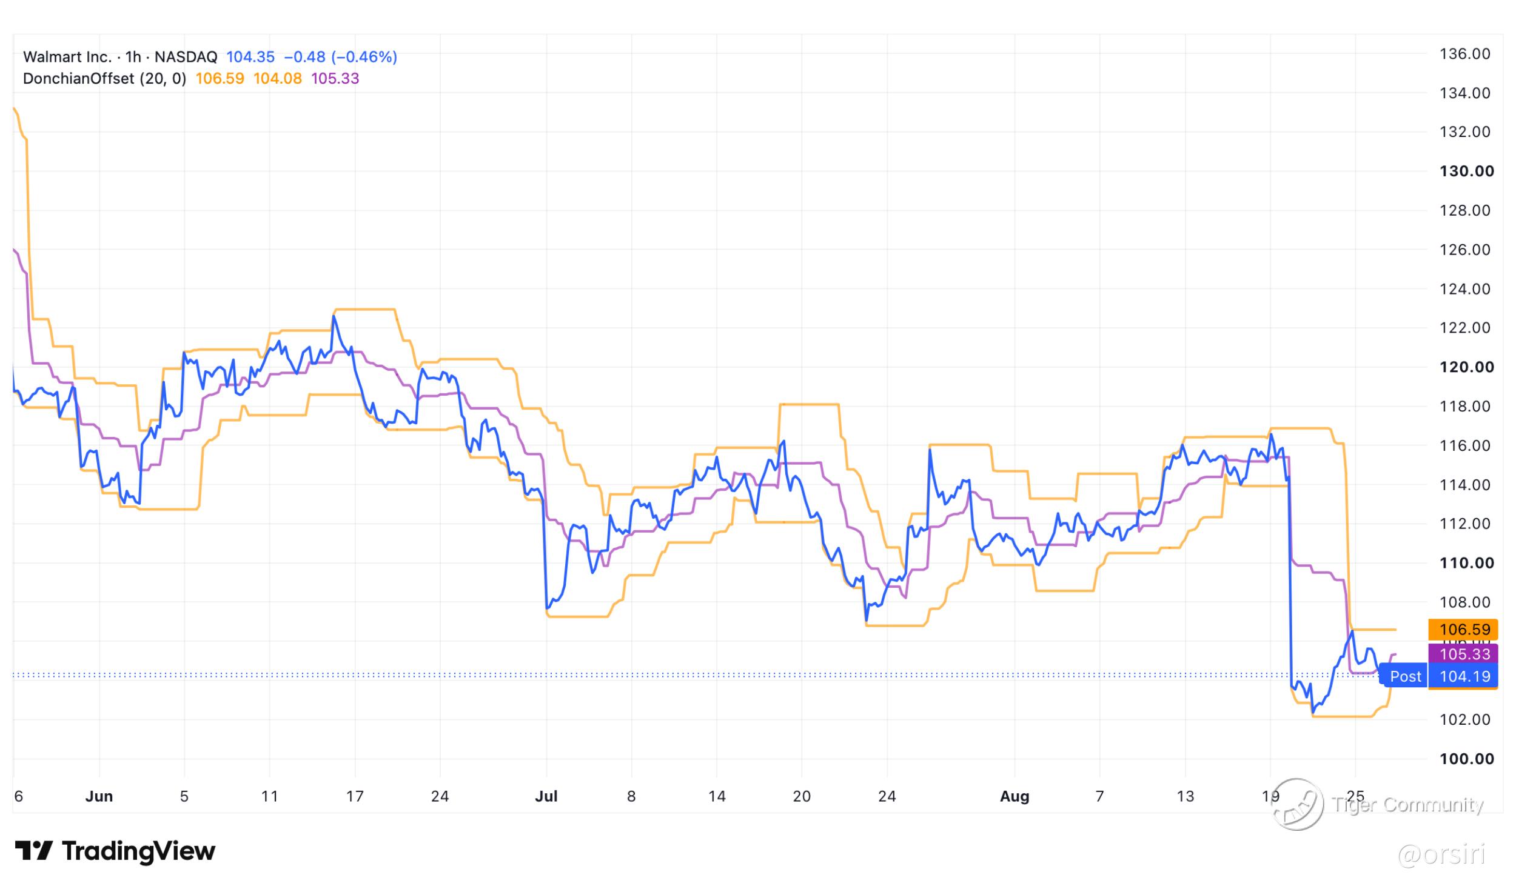Click the 5 date label on the time axis
1516x889 pixels.
coord(184,796)
